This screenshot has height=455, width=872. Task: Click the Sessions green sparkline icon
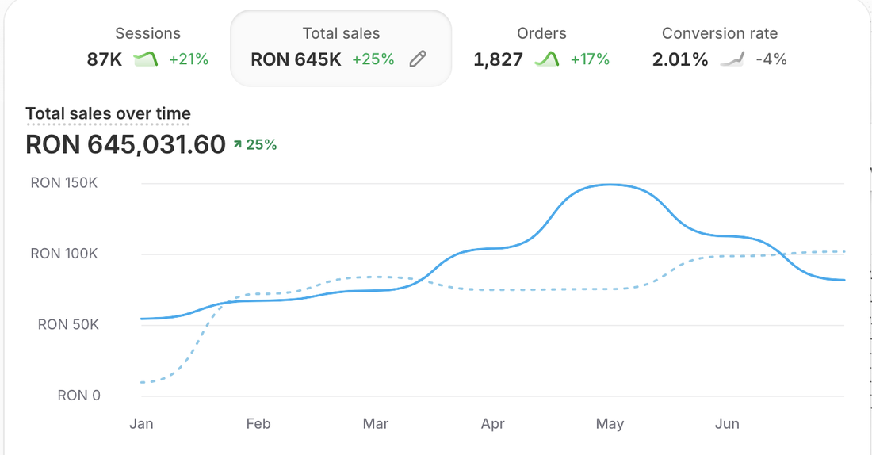(146, 59)
